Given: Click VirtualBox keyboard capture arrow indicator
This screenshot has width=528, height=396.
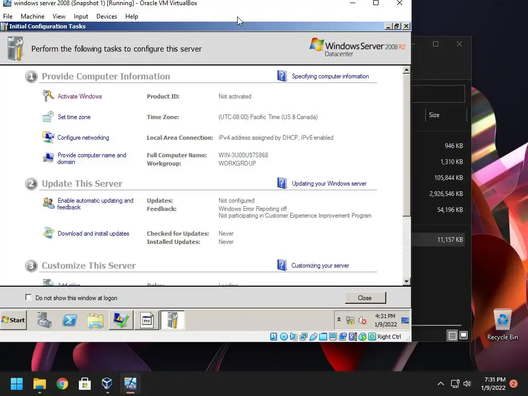Looking at the screenshot, I should (x=372, y=336).
